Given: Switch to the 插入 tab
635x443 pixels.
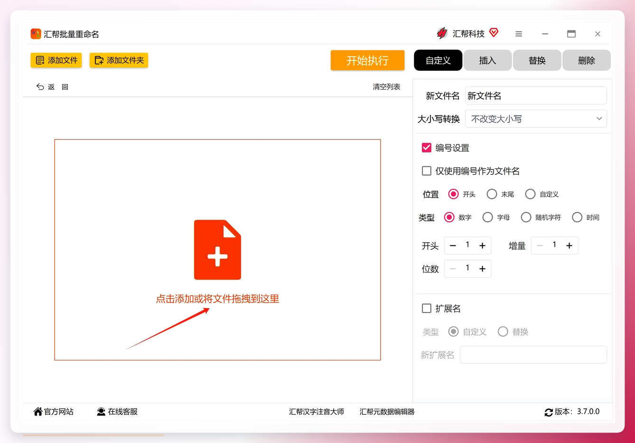Looking at the screenshot, I should tap(487, 60).
